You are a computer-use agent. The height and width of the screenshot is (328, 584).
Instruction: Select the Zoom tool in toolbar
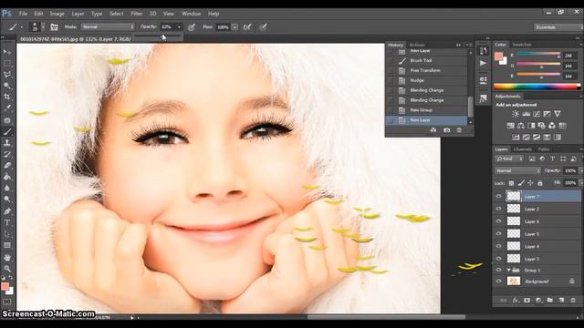click(x=7, y=269)
